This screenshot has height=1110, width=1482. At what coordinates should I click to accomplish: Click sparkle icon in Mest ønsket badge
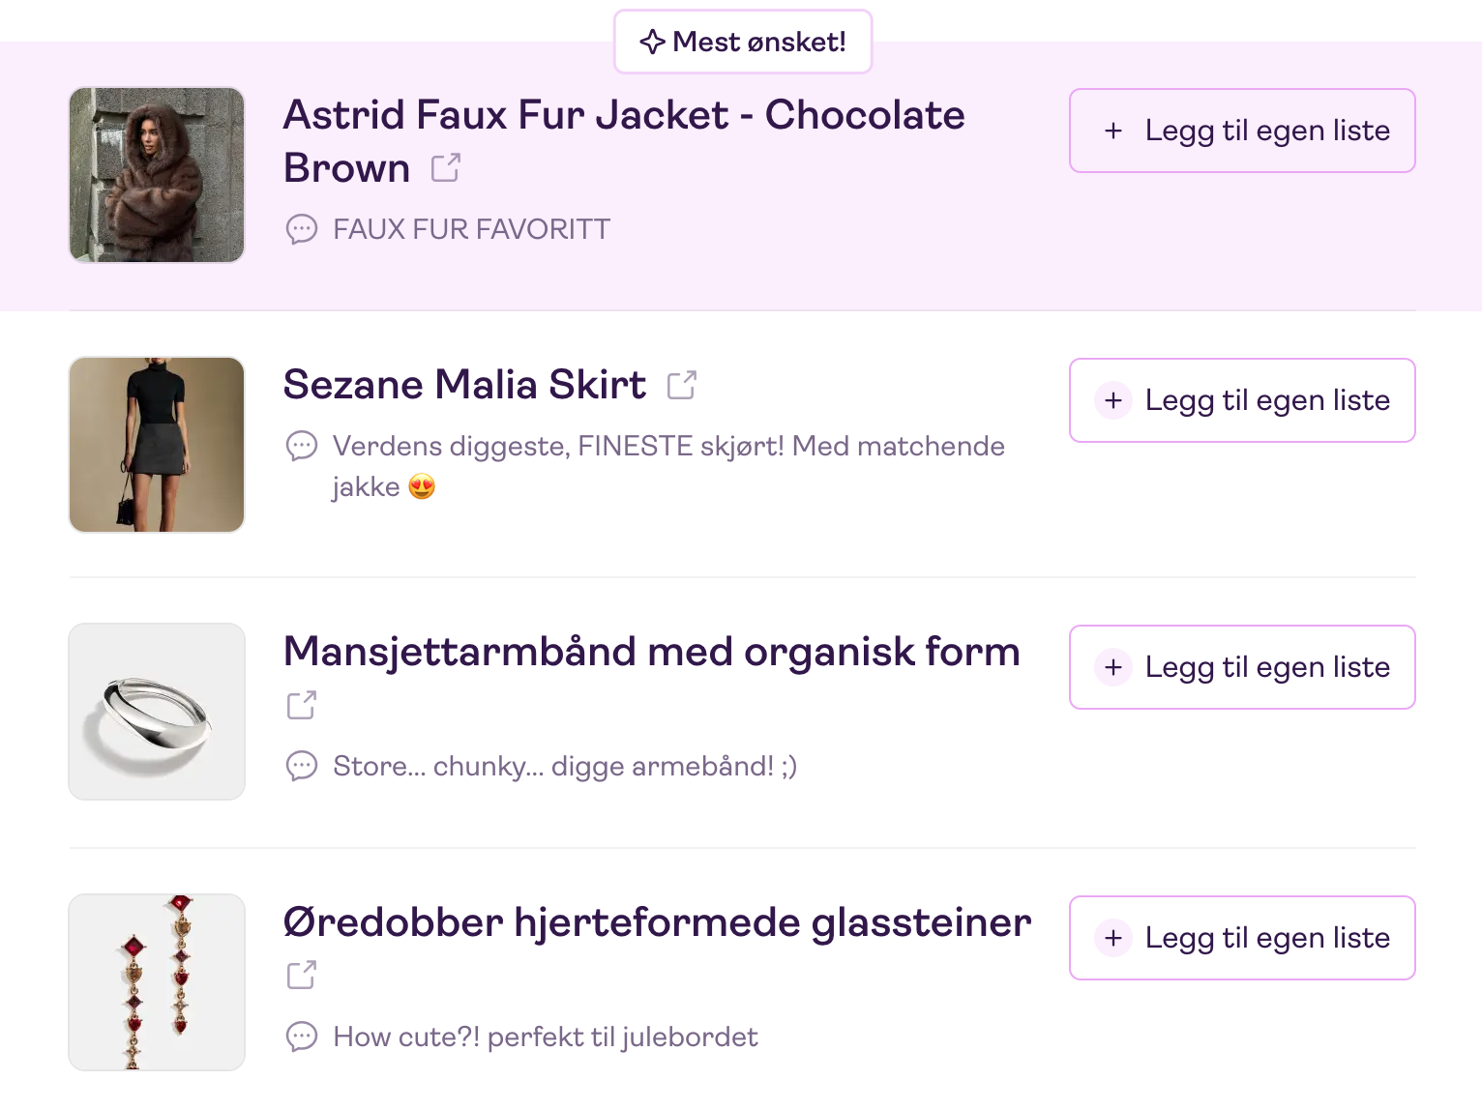[x=652, y=42]
